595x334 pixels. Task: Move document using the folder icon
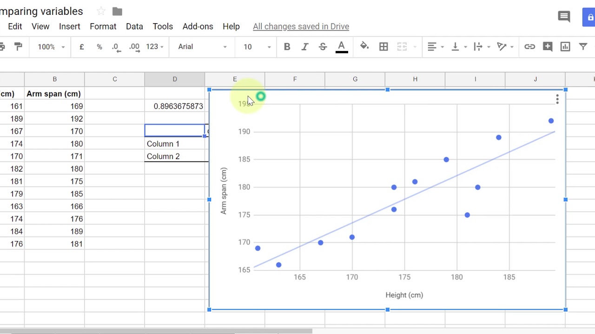point(117,11)
